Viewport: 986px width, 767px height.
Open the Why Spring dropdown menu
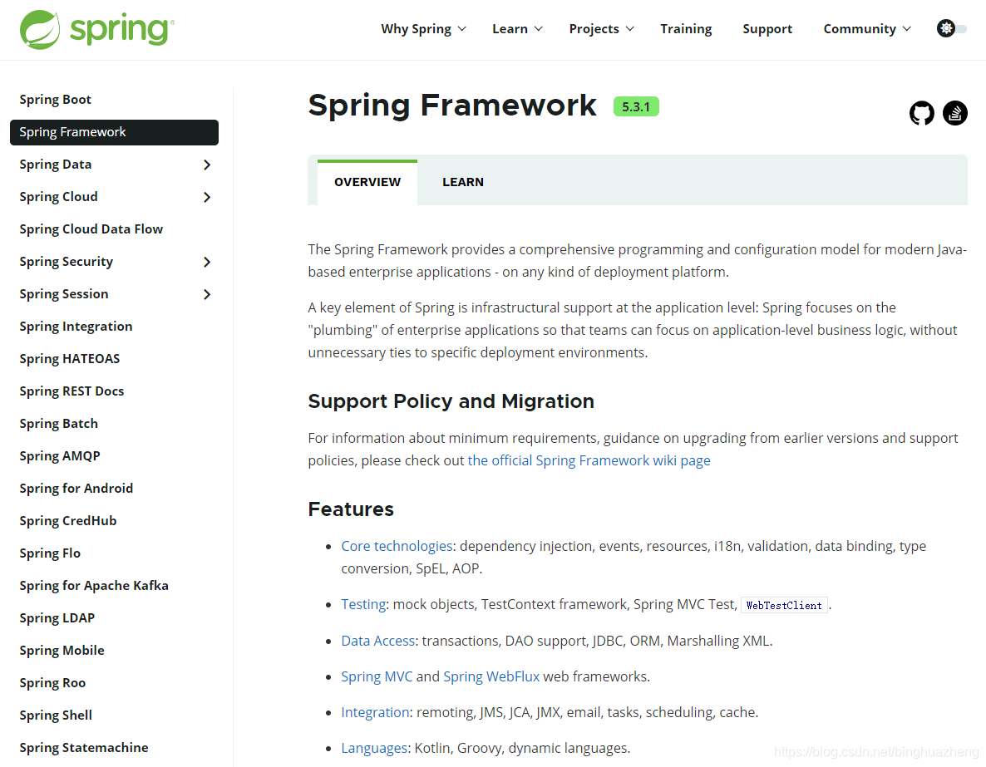point(423,29)
